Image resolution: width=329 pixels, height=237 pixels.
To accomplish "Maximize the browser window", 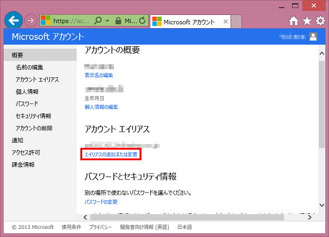I will pos(295,6).
